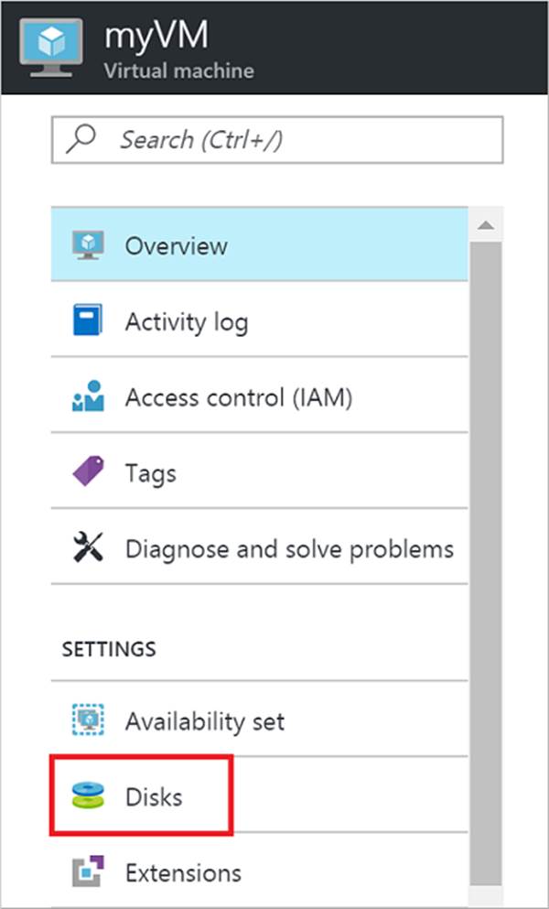Click the stacked Disks icon
This screenshot has height=909, width=549.
click(x=88, y=796)
